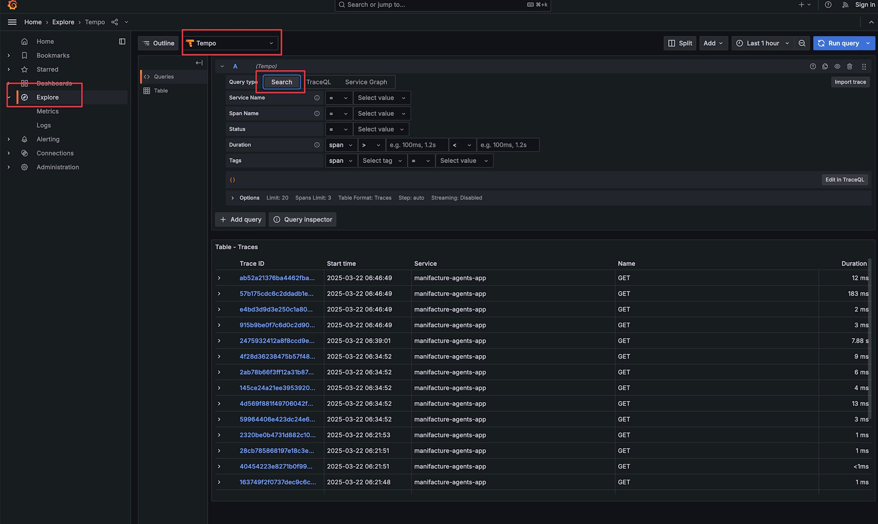Open the Last 1 hour time picker
The width and height of the screenshot is (878, 524).
click(x=763, y=43)
